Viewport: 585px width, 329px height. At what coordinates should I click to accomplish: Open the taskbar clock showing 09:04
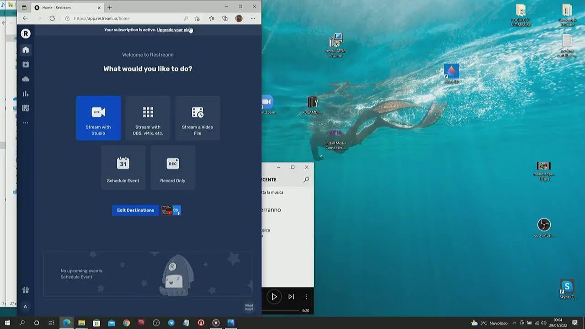[x=558, y=323]
